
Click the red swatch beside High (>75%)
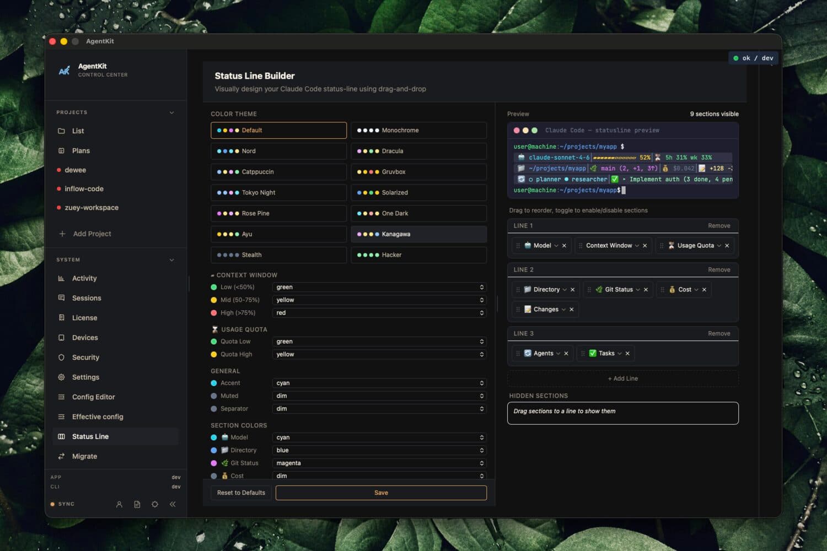pyautogui.click(x=214, y=313)
